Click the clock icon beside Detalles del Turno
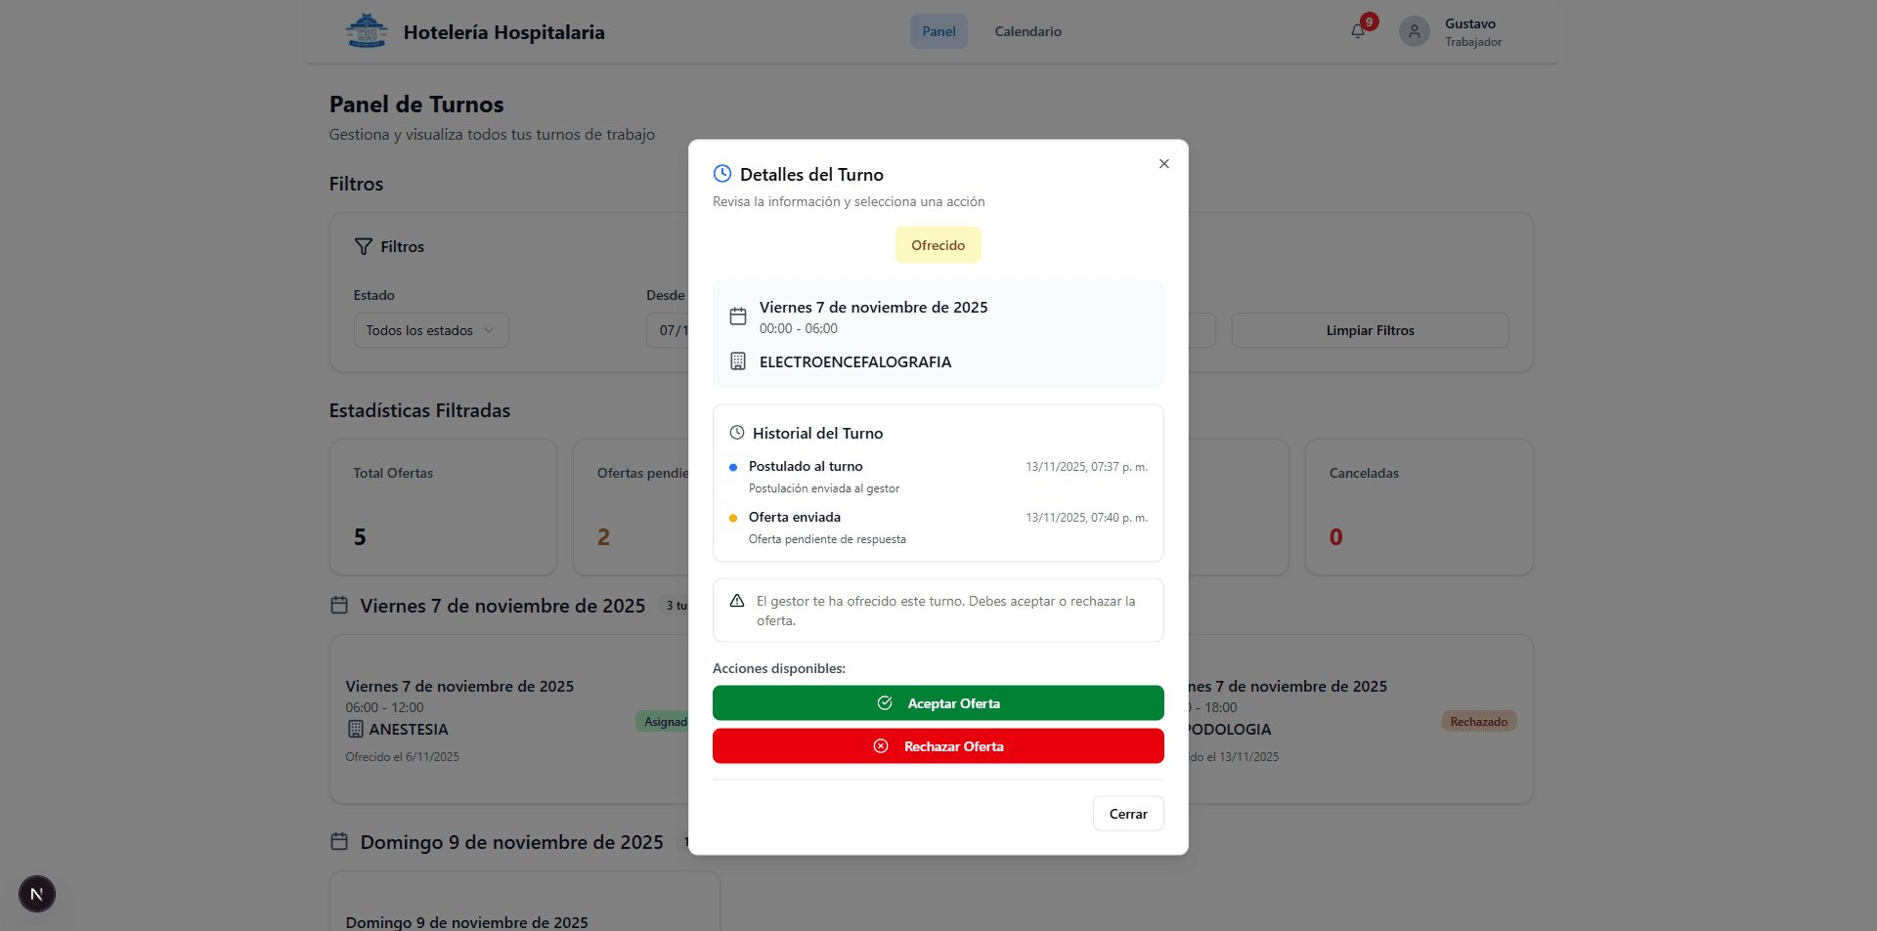Image resolution: width=1877 pixels, height=931 pixels. pos(721,173)
